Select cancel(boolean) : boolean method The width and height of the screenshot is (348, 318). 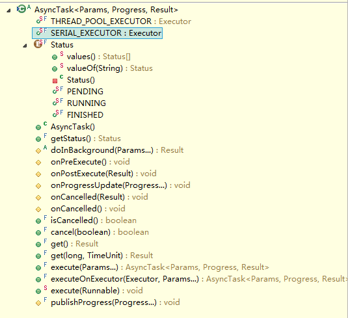tap(100, 232)
